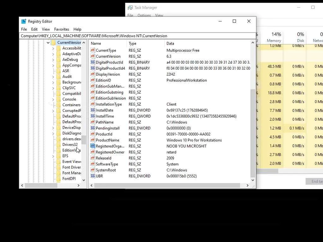Screen dimensions: 323x242
Task: Click the Task Manager icon in its title bar
Action: pyautogui.click(x=130, y=8)
